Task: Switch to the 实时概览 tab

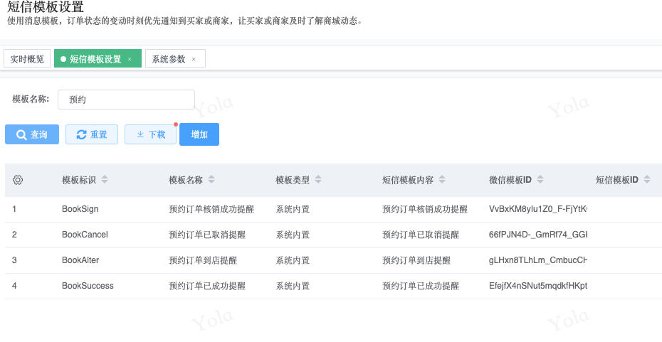Action: coord(27,58)
